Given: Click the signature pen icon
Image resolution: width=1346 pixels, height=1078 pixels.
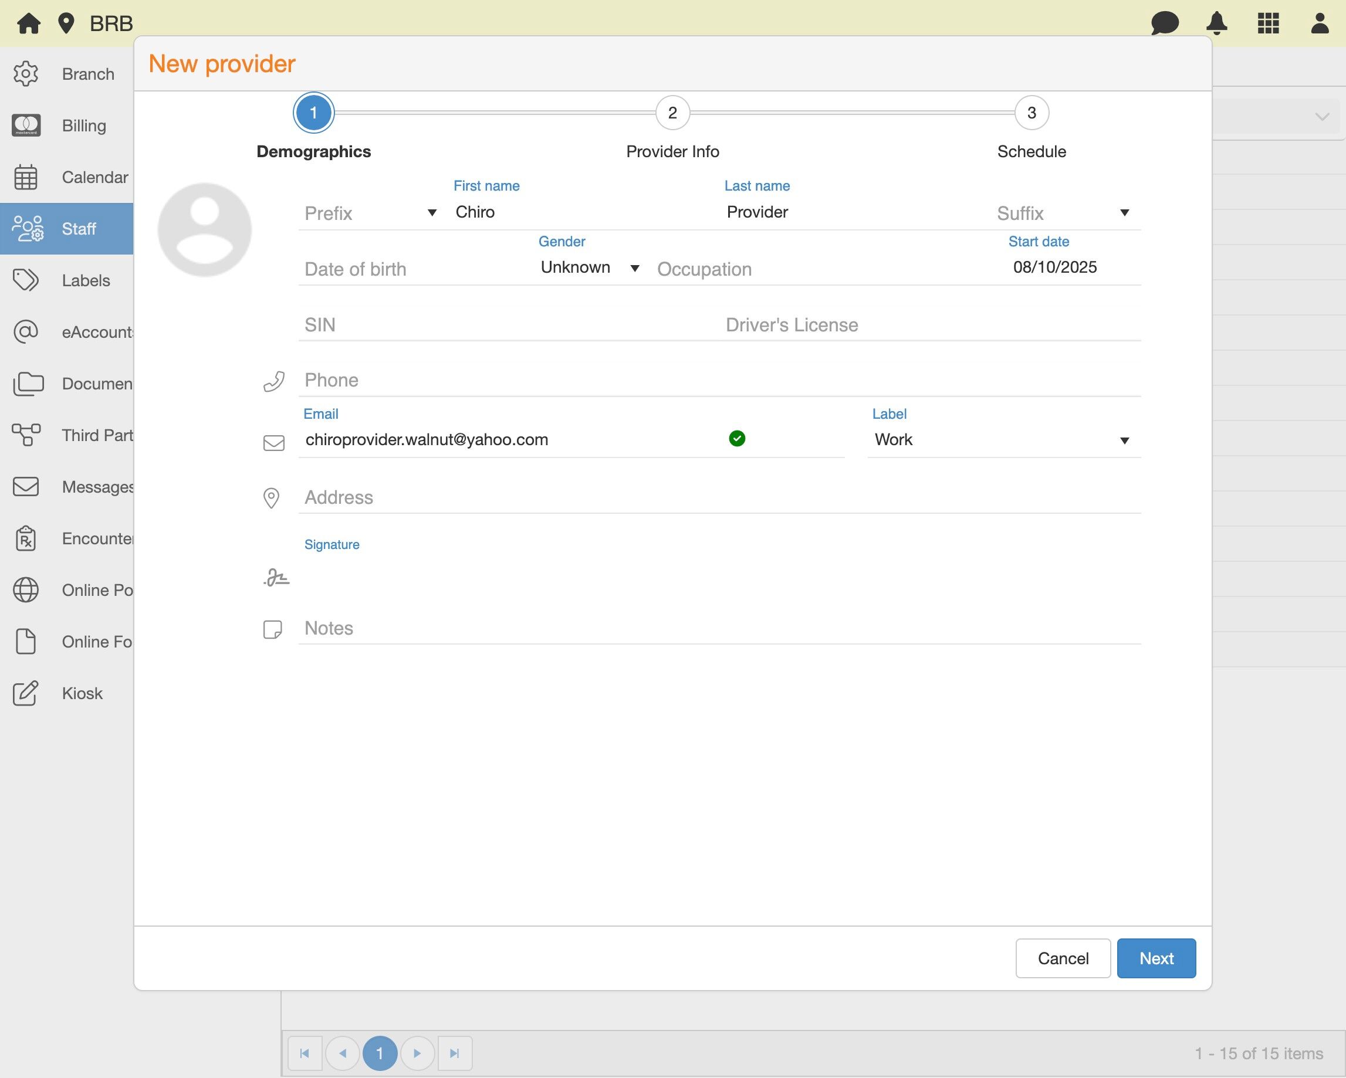Looking at the screenshot, I should coord(276,577).
